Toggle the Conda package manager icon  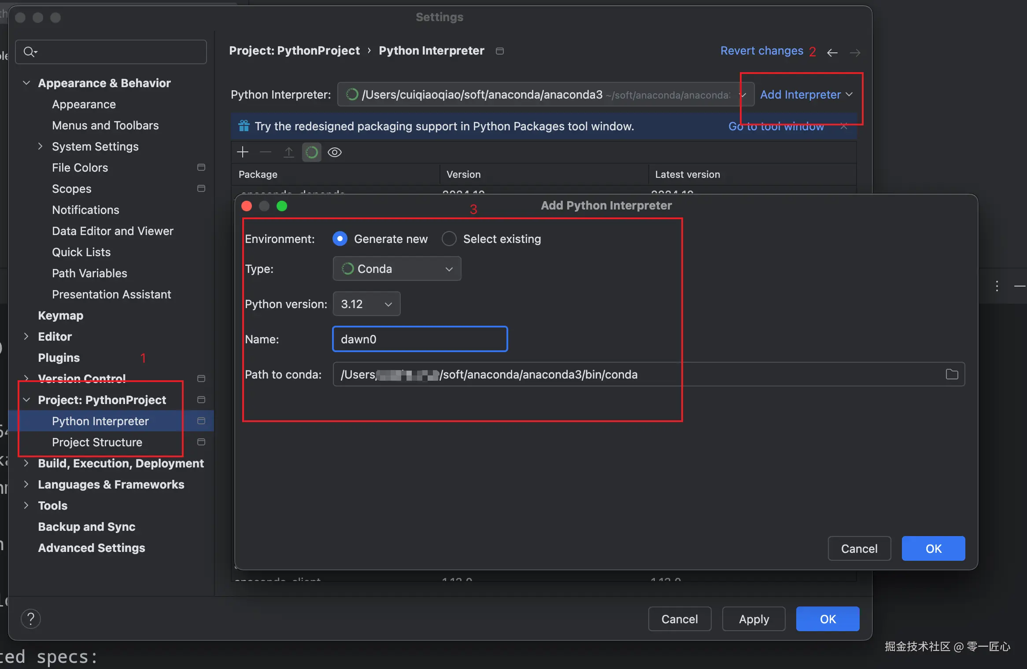pyautogui.click(x=311, y=152)
